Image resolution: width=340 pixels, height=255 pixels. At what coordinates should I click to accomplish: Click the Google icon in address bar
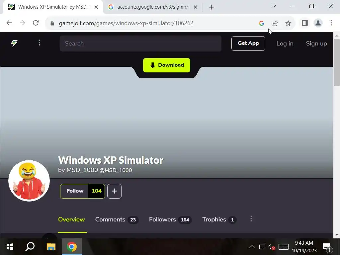(x=262, y=23)
